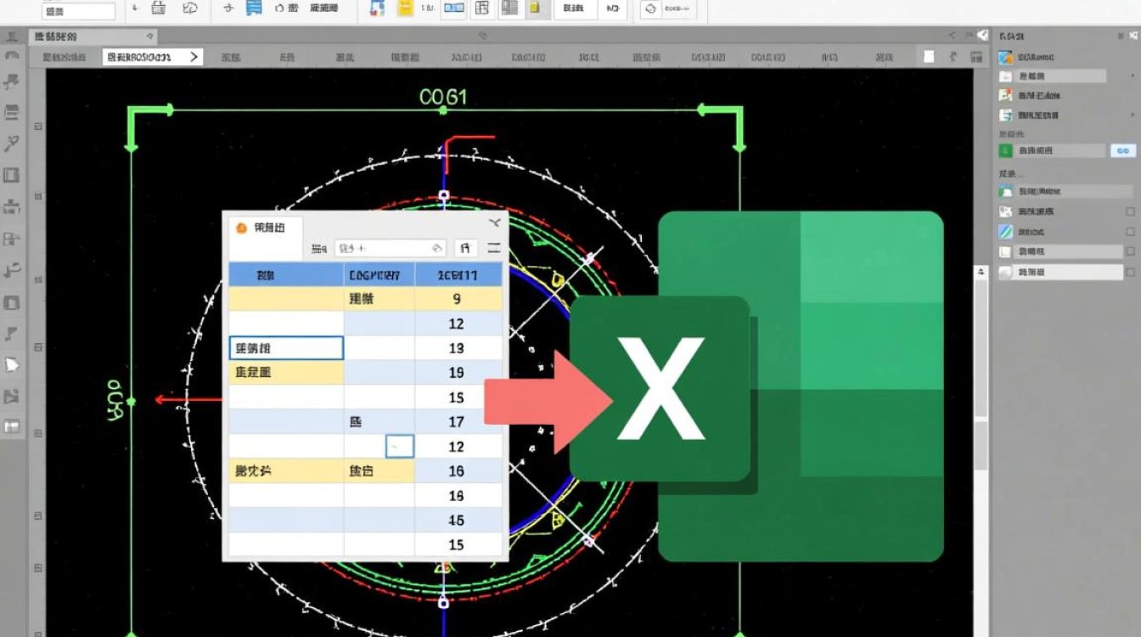Click the first blue column header in the table

coord(285,275)
